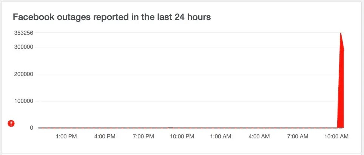
Task: Click the 300000 horizontal gridline mid-chart
Action: coord(189,47)
